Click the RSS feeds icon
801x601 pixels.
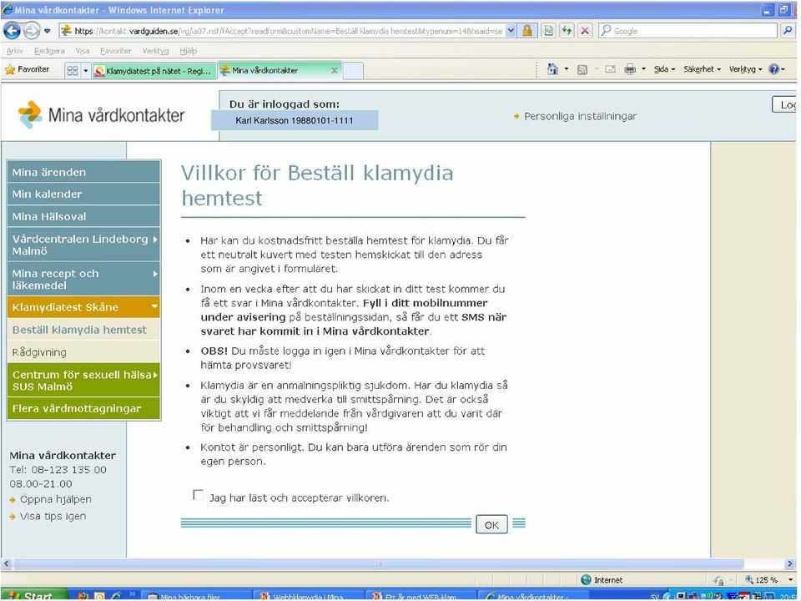tap(582, 69)
